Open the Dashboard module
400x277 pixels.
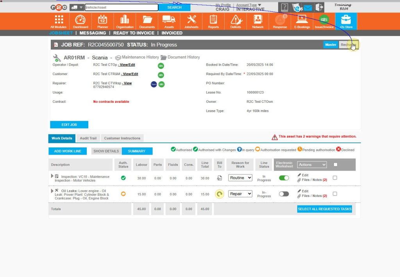click(x=80, y=21)
